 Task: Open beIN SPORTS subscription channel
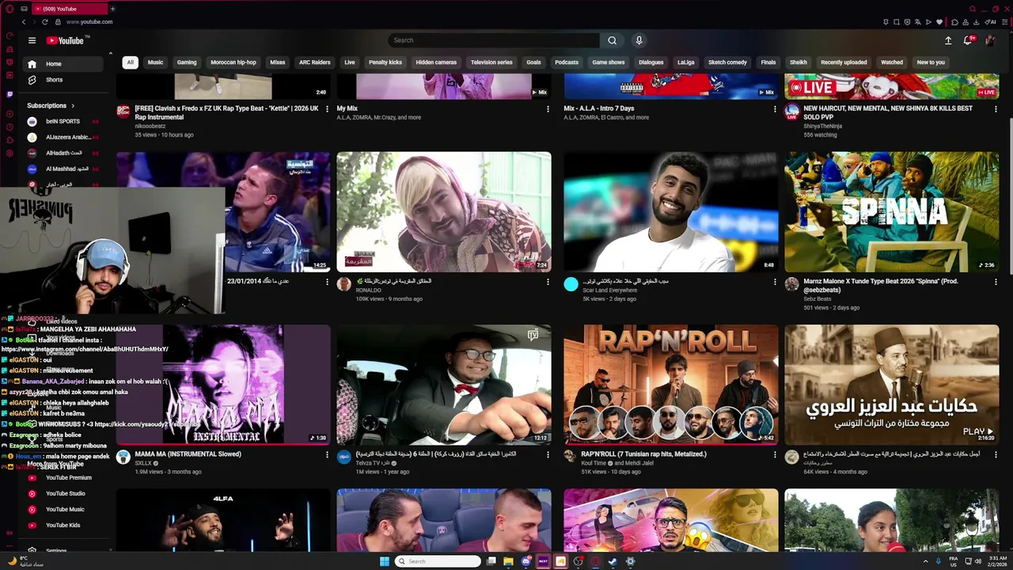[x=63, y=121]
